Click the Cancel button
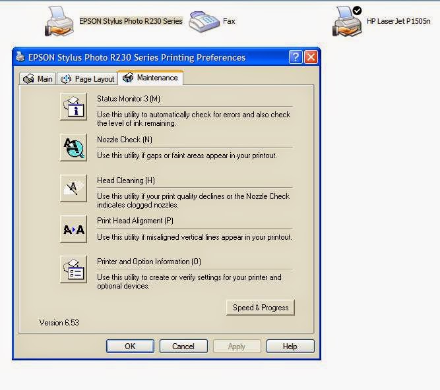The height and width of the screenshot is (390, 440). (x=183, y=347)
